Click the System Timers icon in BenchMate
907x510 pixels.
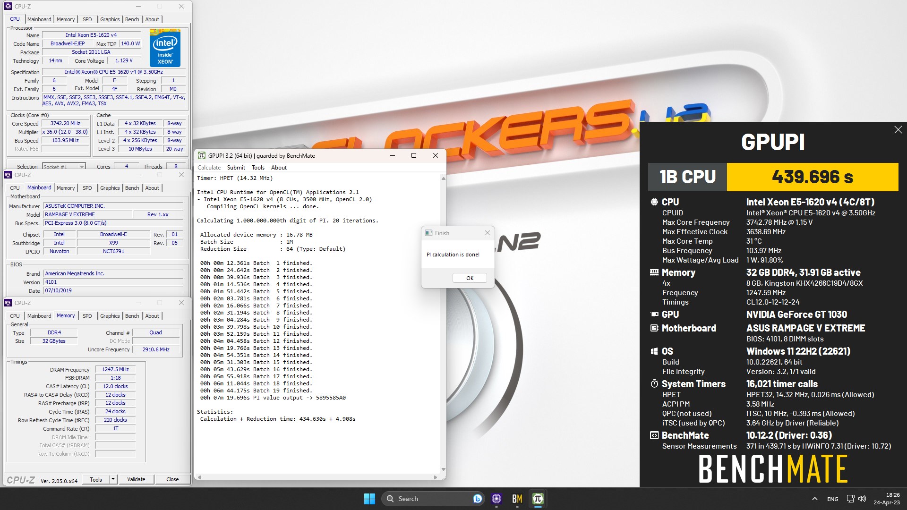click(x=654, y=383)
